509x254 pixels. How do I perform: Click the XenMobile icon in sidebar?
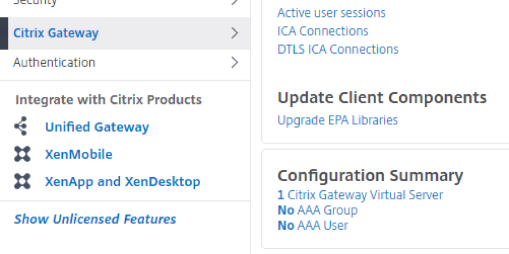coord(22,154)
